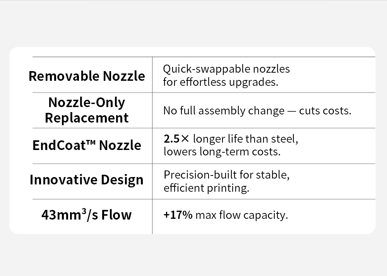Click the trademark symbol after EndCoat

click(x=89, y=142)
